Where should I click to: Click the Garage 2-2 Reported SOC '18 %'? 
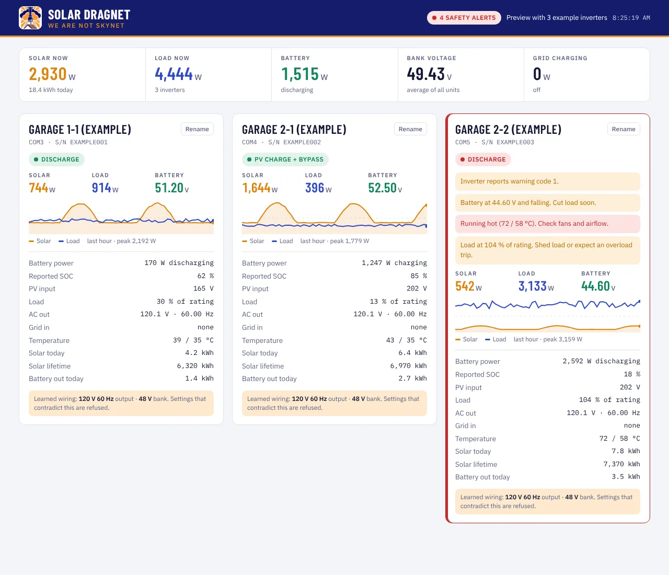click(632, 374)
